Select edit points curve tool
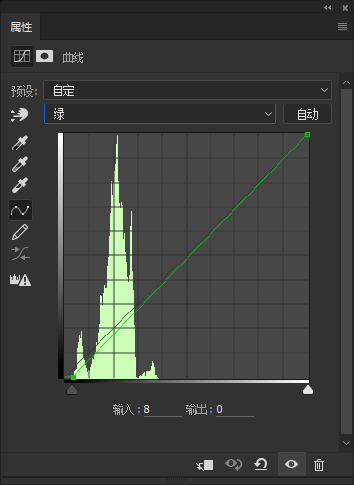 point(20,210)
